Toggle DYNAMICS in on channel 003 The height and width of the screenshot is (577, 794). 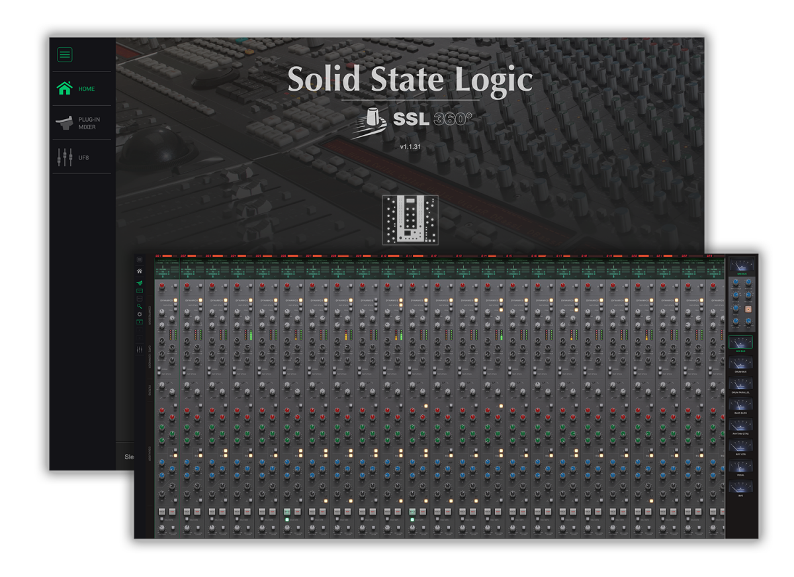(225, 300)
